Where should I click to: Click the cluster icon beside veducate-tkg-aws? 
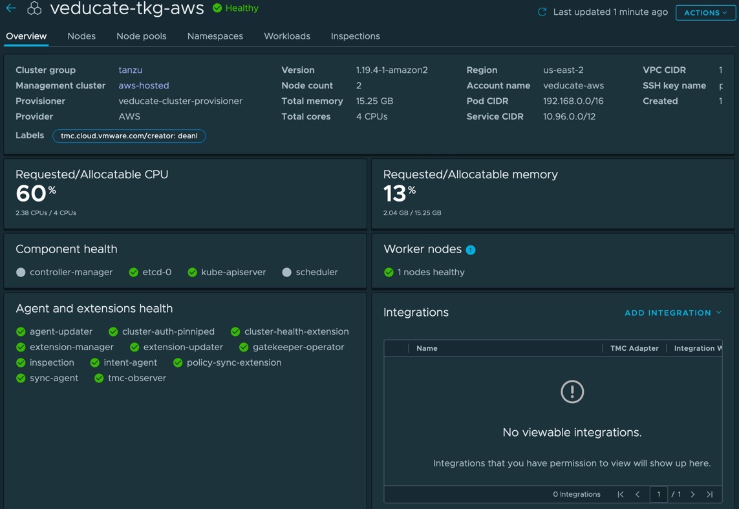coord(34,8)
